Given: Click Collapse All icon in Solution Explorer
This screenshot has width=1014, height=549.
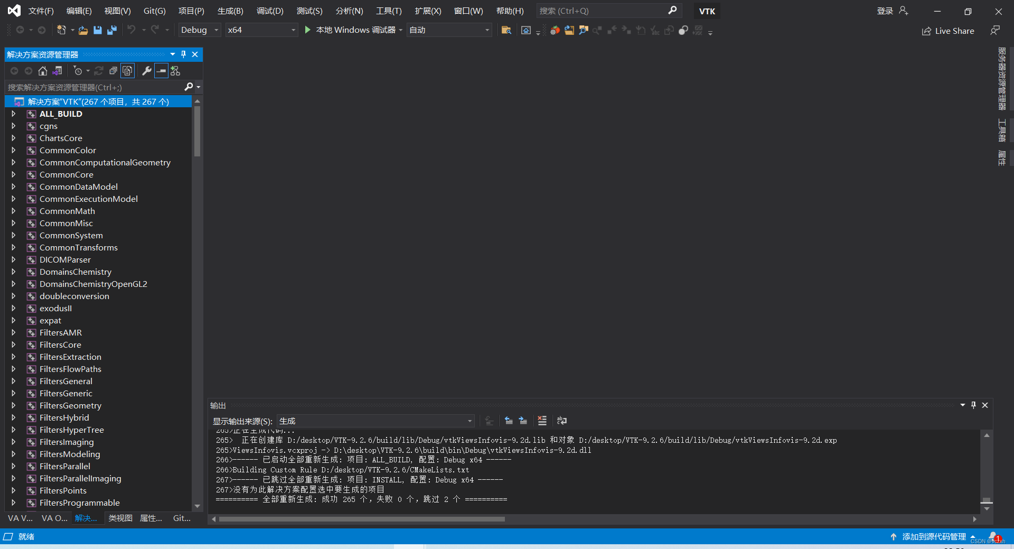Looking at the screenshot, I should point(113,71).
